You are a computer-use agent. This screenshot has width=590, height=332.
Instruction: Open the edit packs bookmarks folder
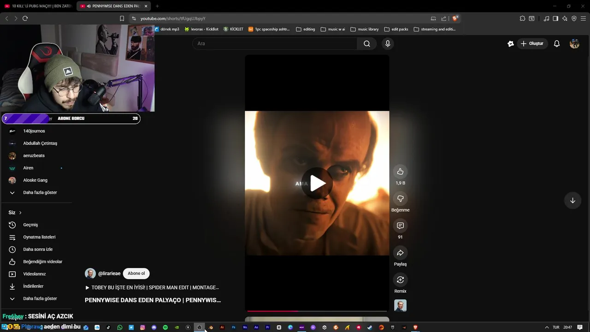[x=396, y=29]
